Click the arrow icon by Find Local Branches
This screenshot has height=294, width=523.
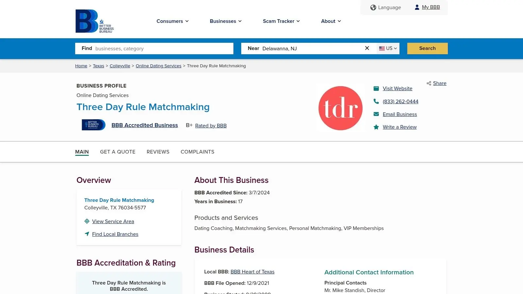coord(87,234)
